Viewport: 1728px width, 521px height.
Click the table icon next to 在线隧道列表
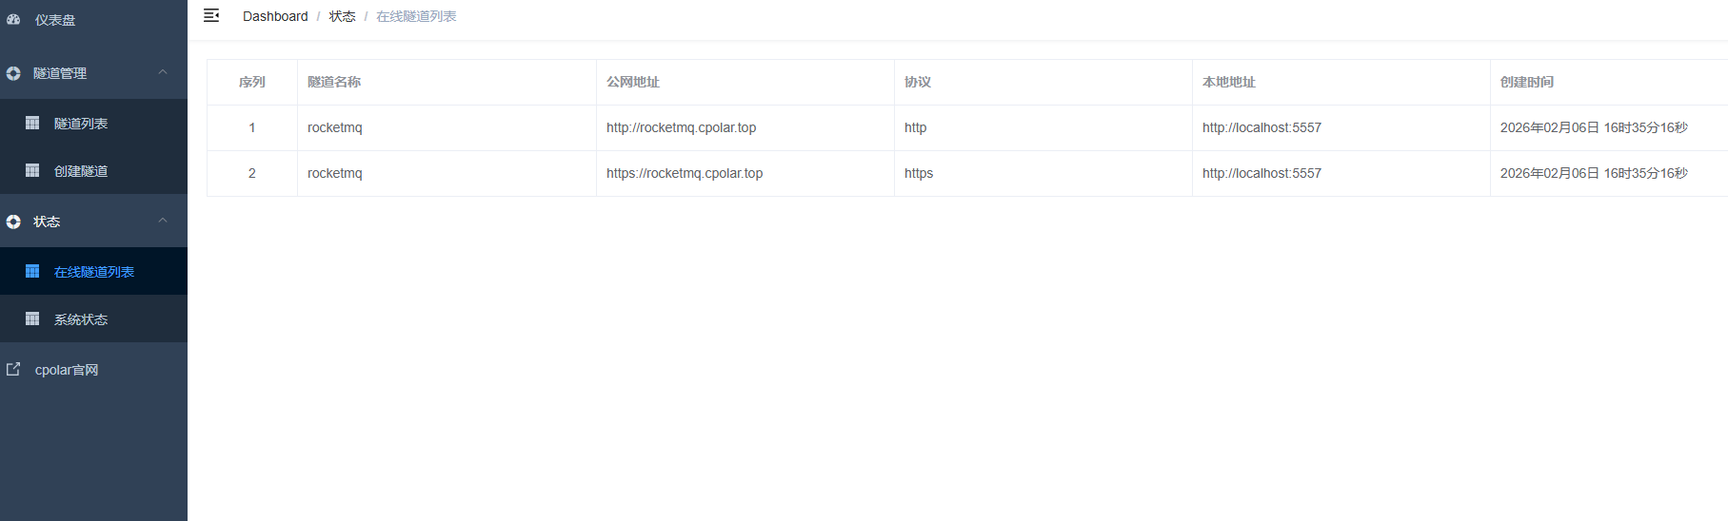(32, 271)
